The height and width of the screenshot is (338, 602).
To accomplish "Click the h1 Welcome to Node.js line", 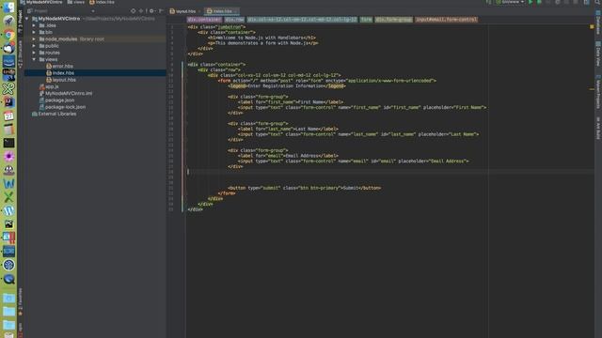I will coord(261,38).
